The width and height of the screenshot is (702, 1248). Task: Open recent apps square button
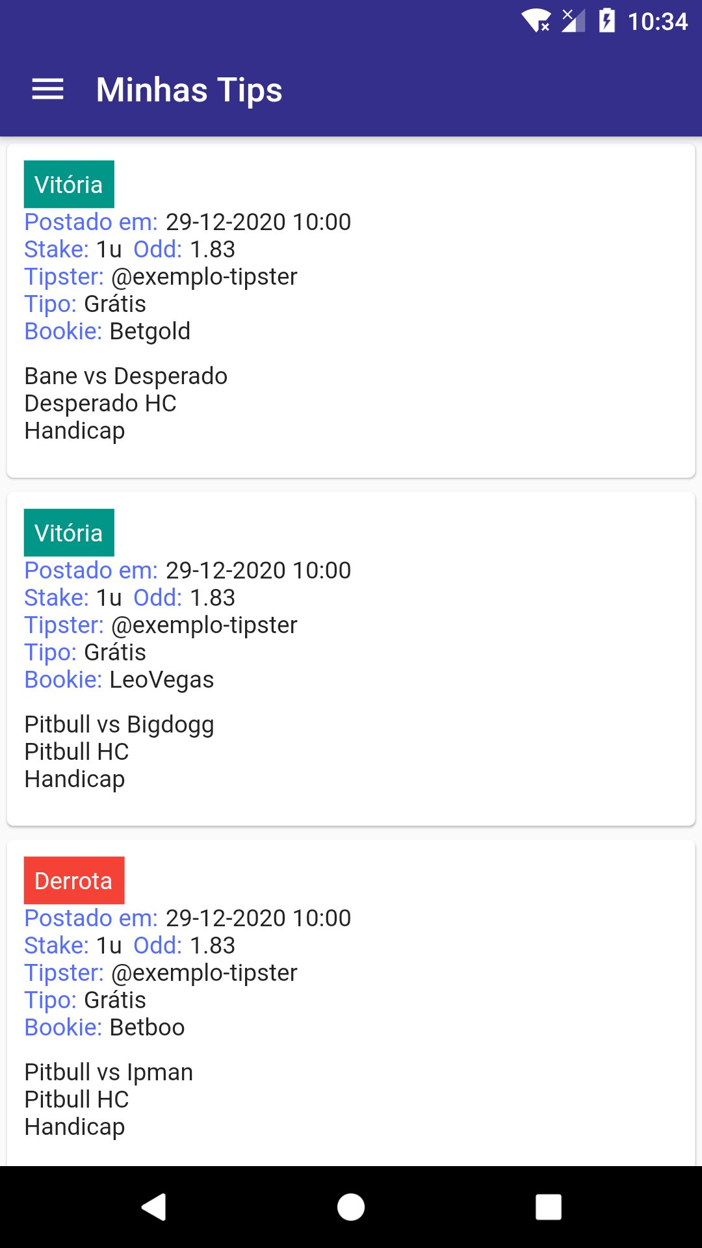pos(548,1207)
